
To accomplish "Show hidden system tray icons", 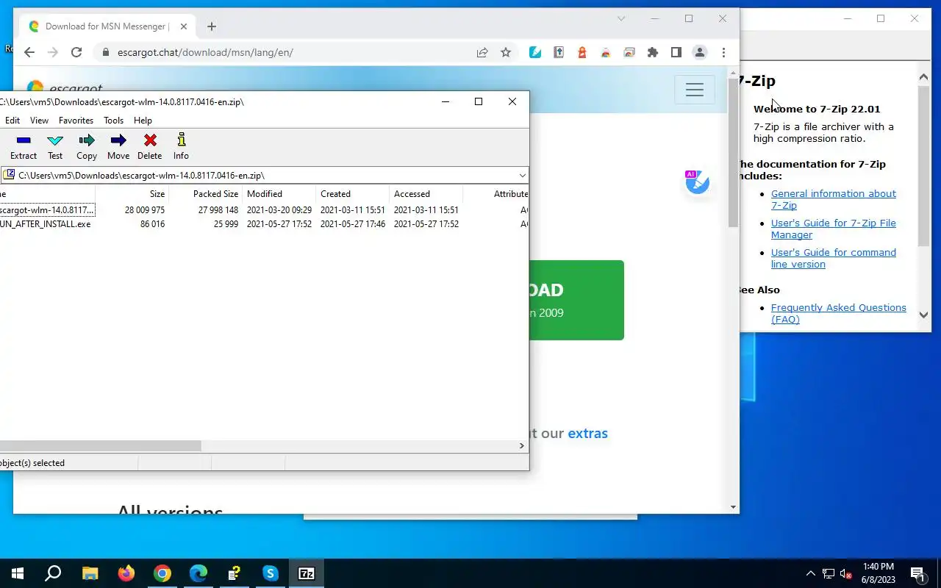I will [x=811, y=573].
